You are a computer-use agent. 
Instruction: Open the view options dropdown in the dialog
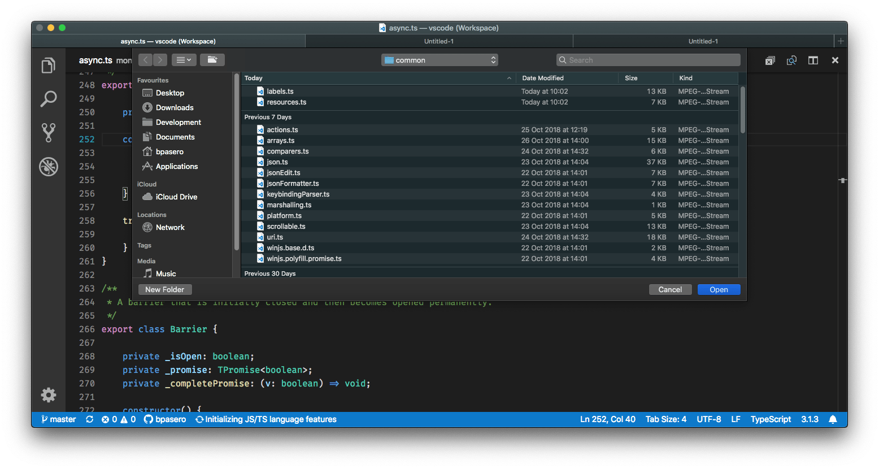point(184,59)
